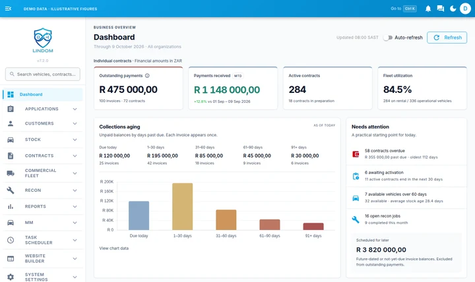Expand the System Settings menu chevron
This screenshot has height=282, width=475.
pos(75,277)
